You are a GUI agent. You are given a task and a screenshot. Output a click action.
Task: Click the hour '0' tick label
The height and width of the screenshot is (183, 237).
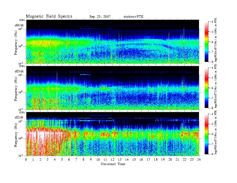(26, 160)
